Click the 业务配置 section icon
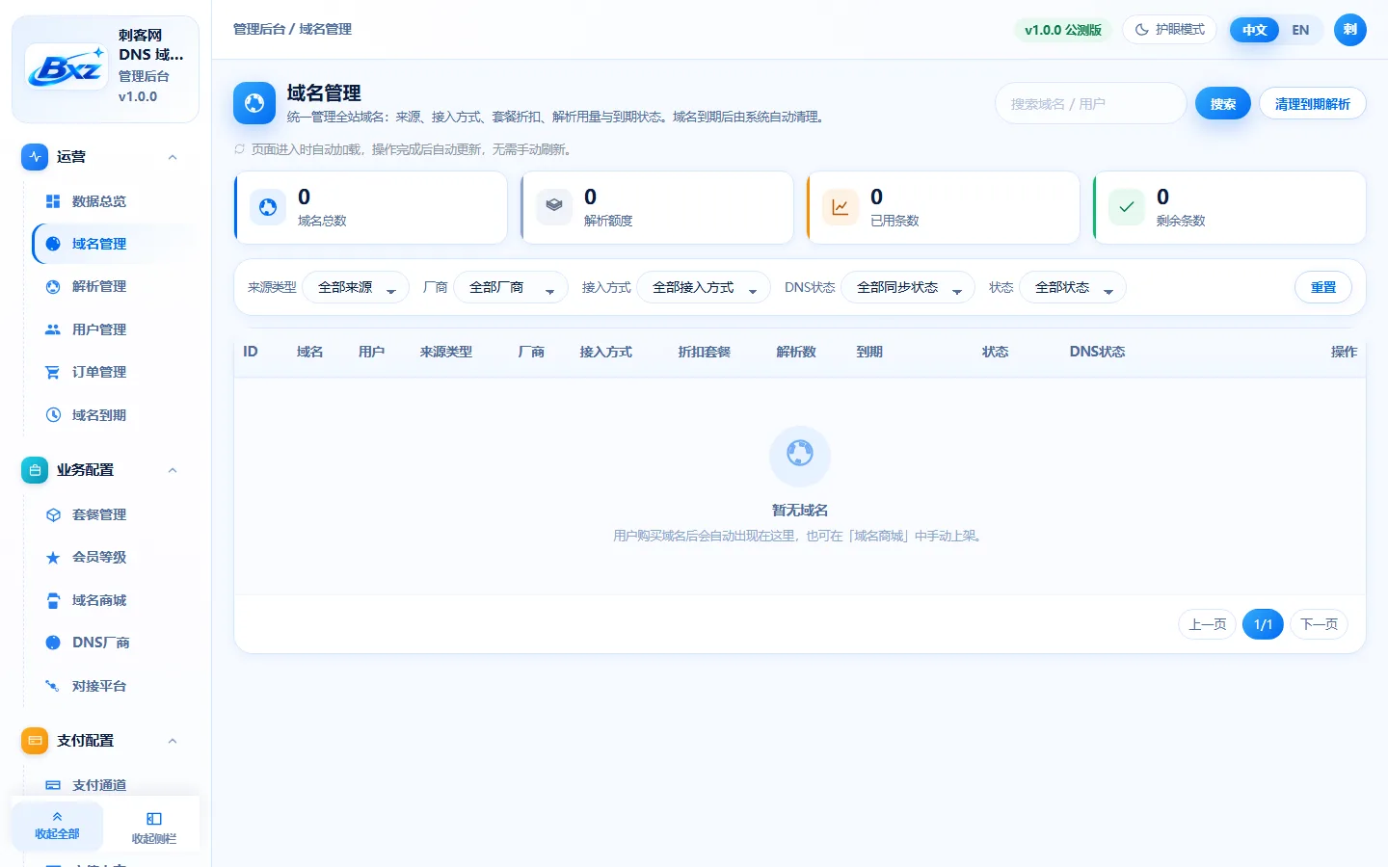Screen dimensions: 1388x867 [35, 470]
